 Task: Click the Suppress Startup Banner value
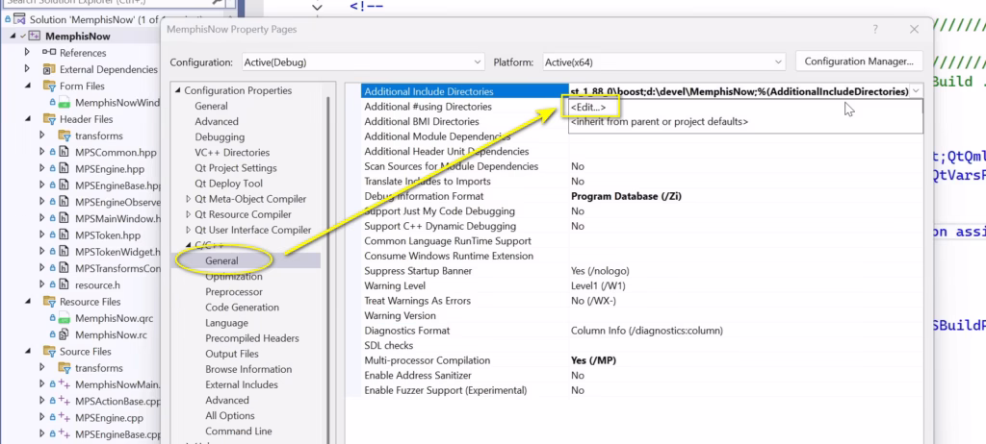click(x=600, y=271)
